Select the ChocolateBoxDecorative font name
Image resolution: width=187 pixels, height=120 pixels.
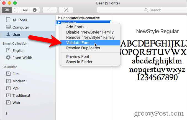[81, 18]
